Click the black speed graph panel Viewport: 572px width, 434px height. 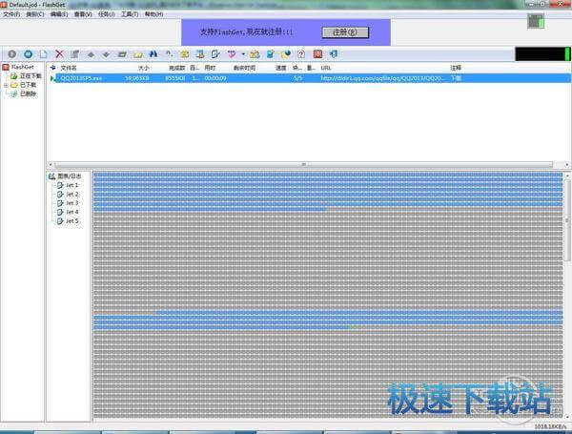[x=542, y=54]
